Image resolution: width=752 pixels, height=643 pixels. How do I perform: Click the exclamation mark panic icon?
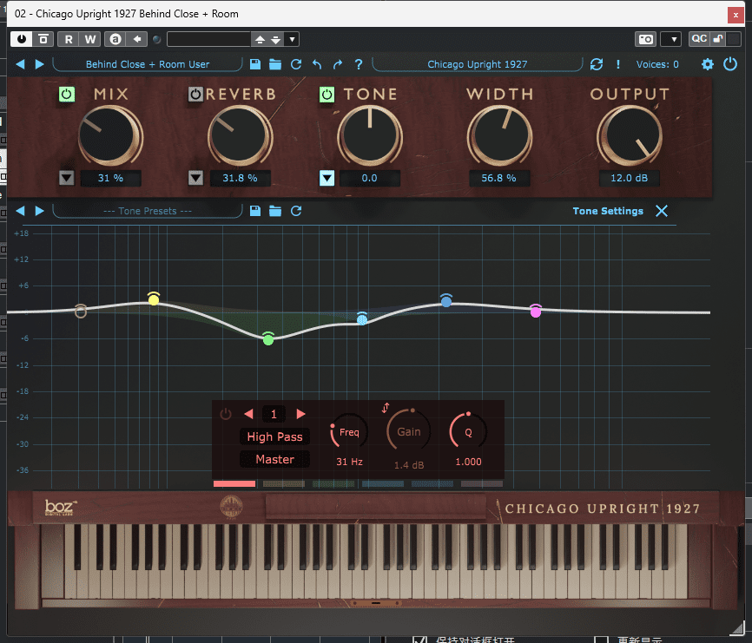click(x=618, y=64)
